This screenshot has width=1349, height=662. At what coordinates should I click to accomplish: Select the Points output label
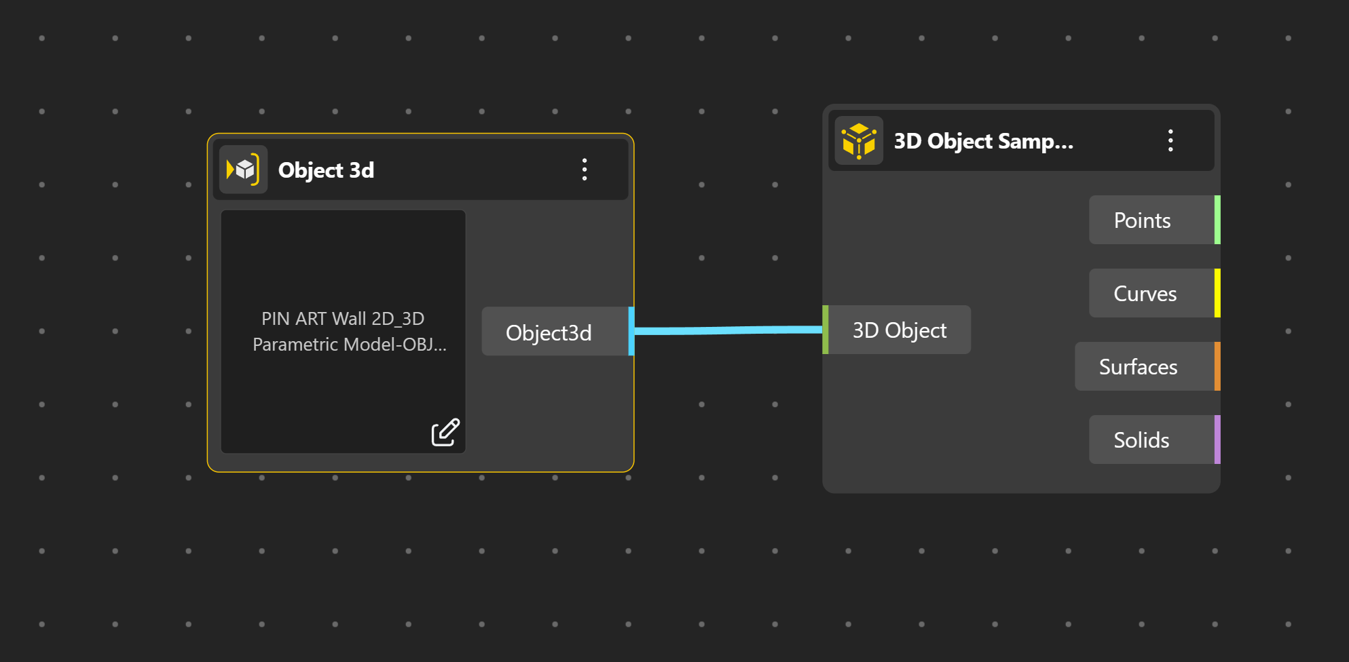click(x=1142, y=220)
